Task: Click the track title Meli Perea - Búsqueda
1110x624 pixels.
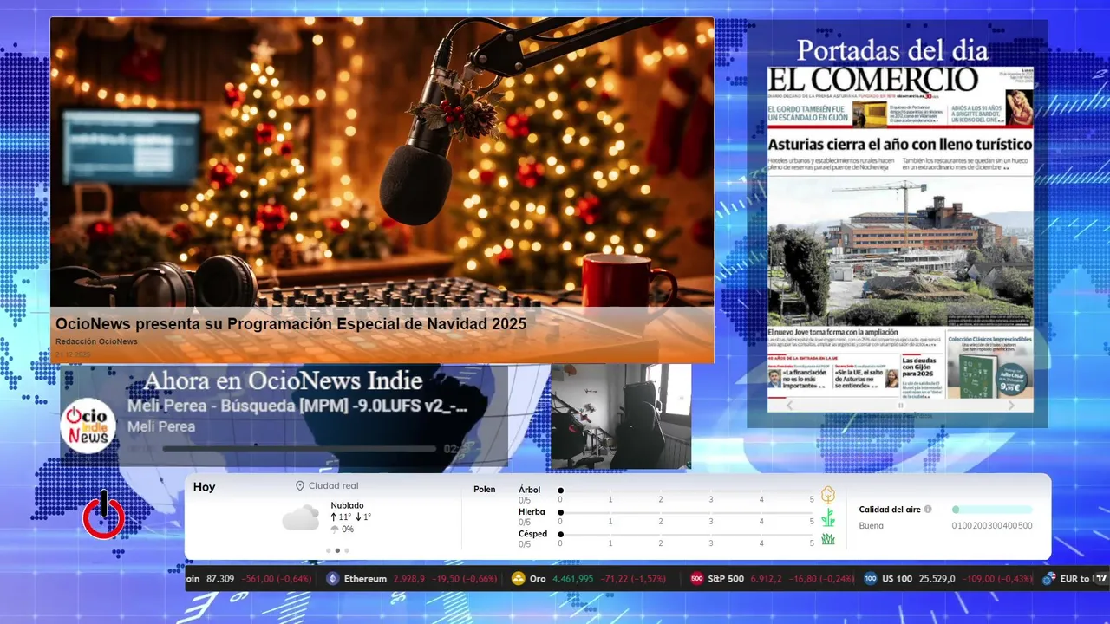Action: click(297, 406)
